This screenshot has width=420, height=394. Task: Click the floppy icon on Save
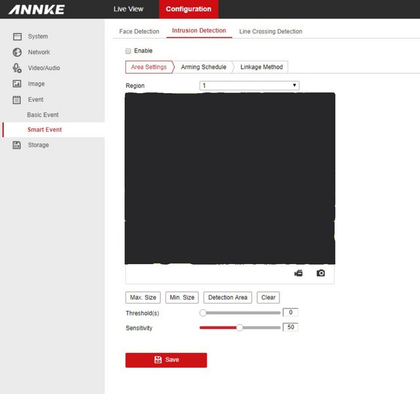158,360
